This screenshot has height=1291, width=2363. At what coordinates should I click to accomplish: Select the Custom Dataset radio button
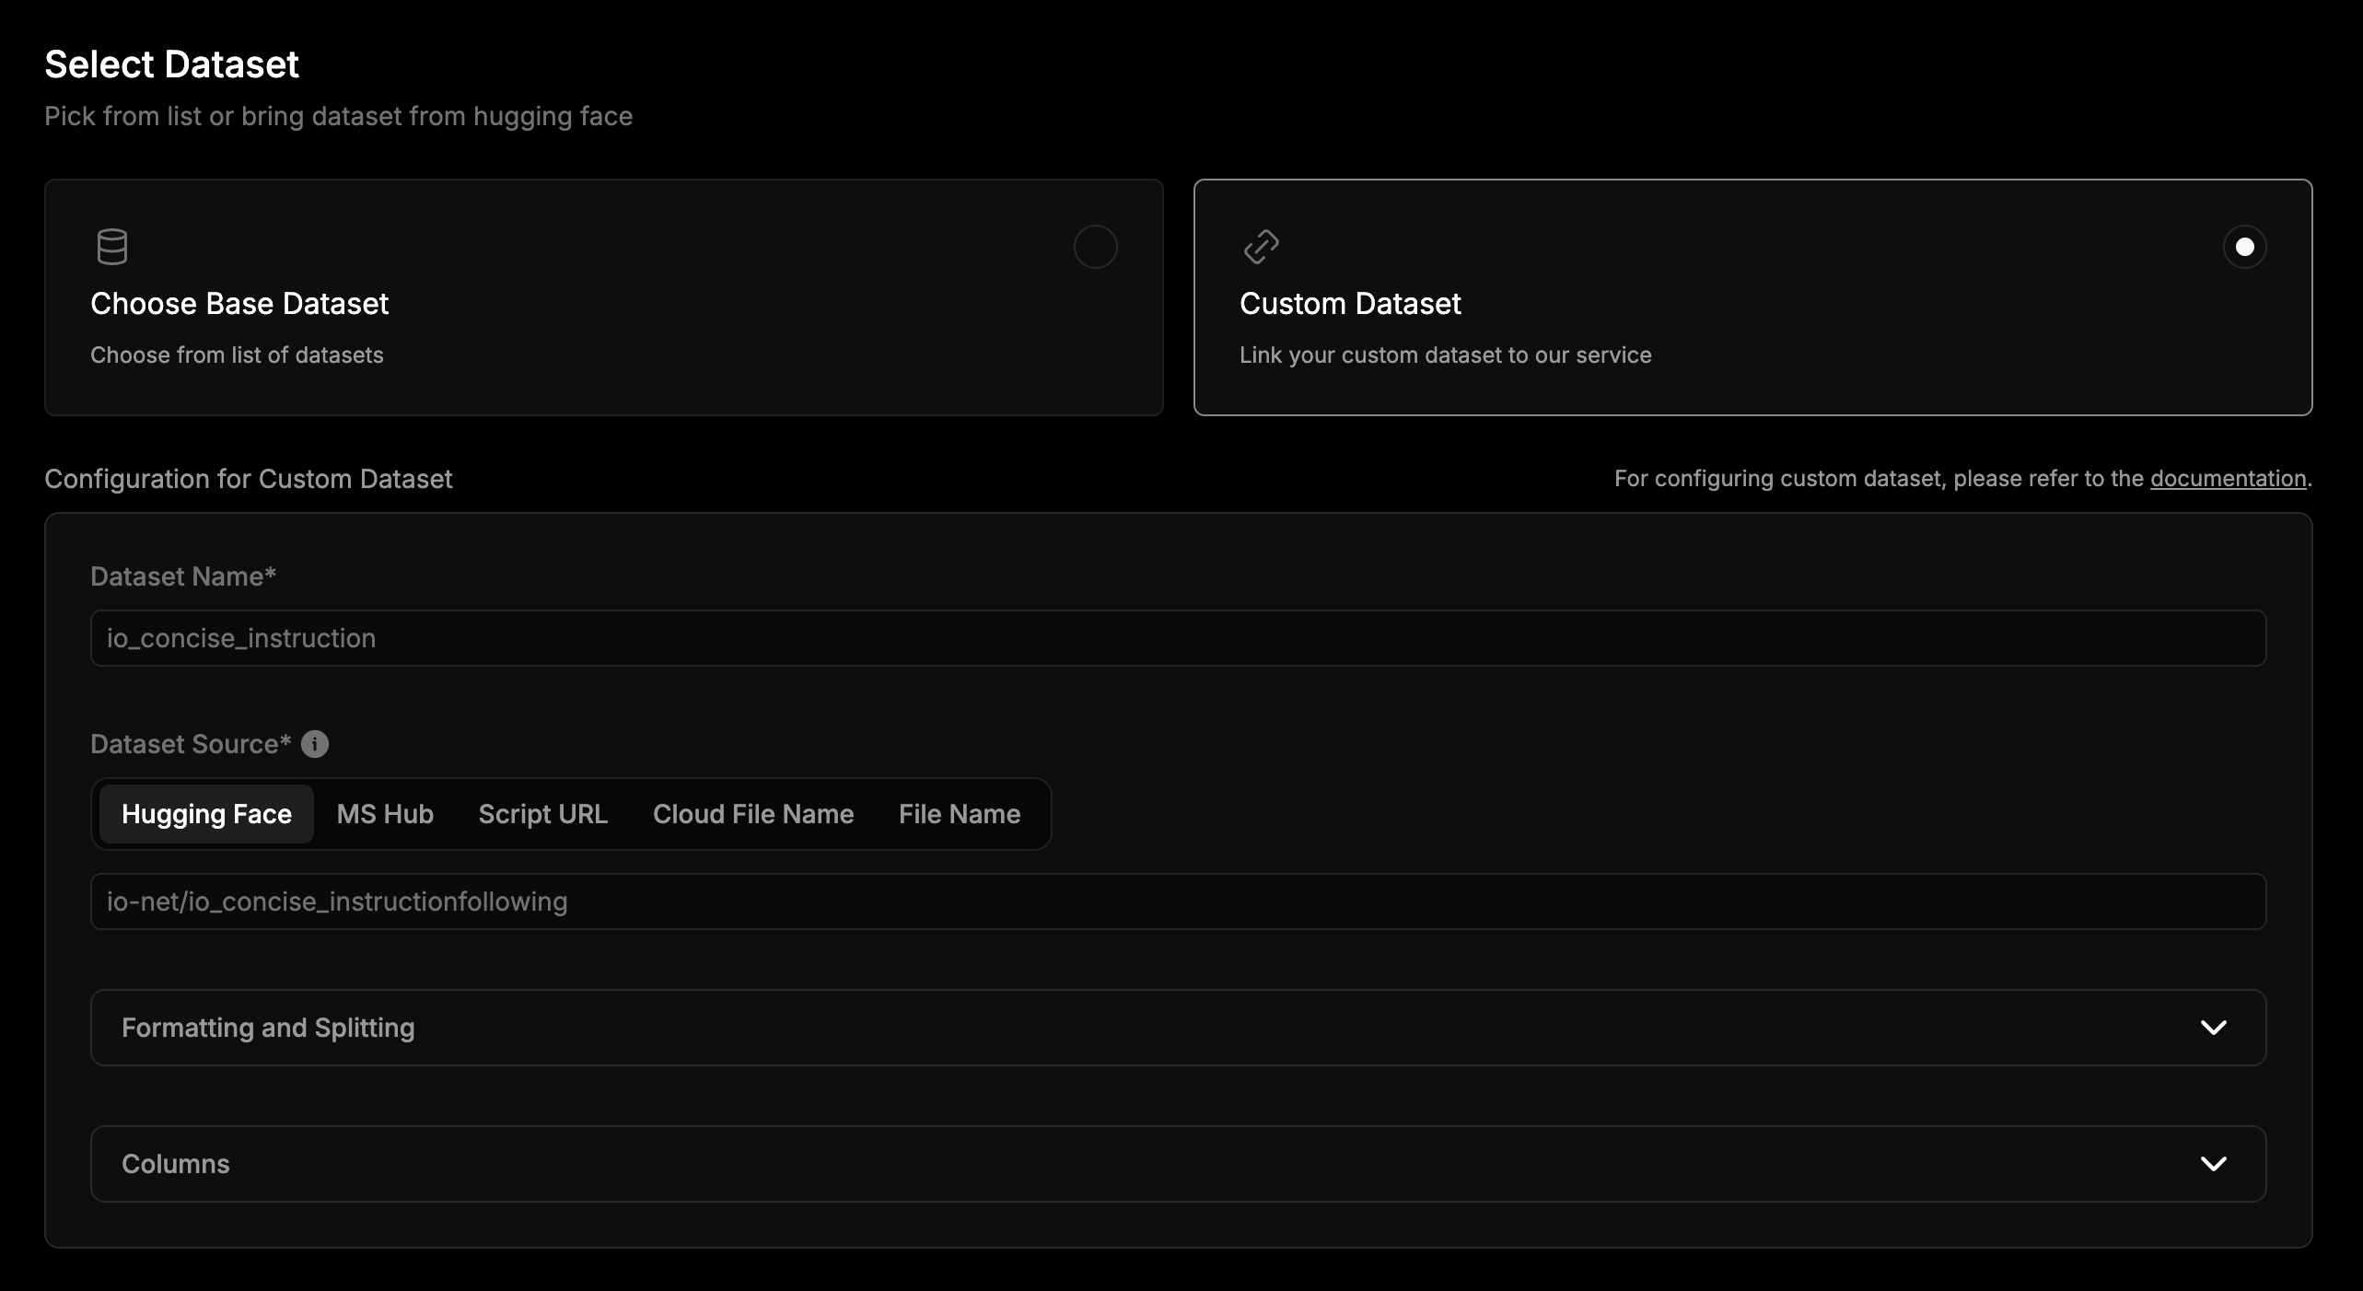[2244, 246]
